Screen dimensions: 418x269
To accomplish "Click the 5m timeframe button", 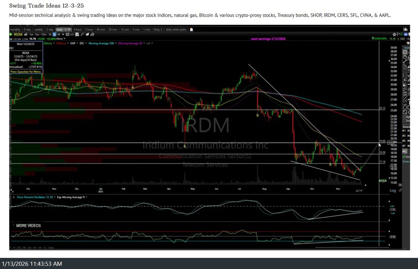I will tap(38, 34).
